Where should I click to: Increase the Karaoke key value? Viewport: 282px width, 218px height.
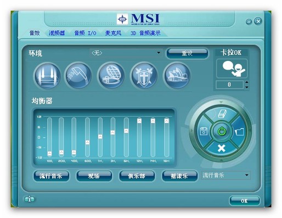pyautogui.click(x=247, y=82)
